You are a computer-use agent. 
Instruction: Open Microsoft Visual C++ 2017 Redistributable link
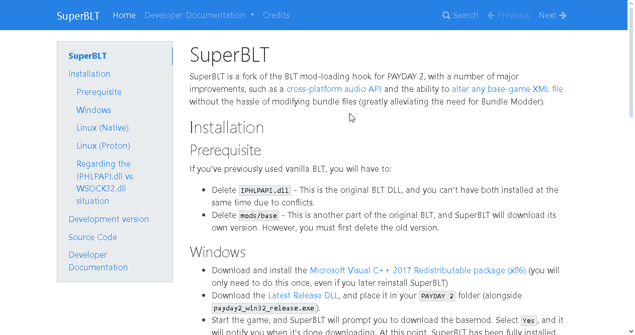(x=417, y=270)
